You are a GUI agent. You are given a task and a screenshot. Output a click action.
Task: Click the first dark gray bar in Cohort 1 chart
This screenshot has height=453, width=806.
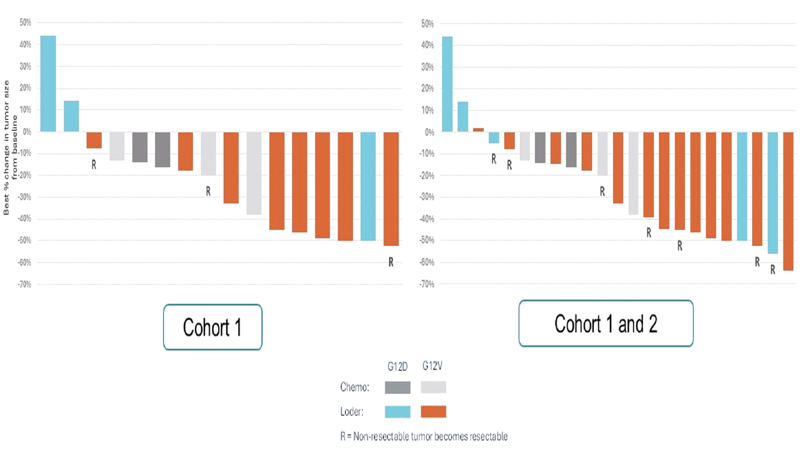point(140,147)
